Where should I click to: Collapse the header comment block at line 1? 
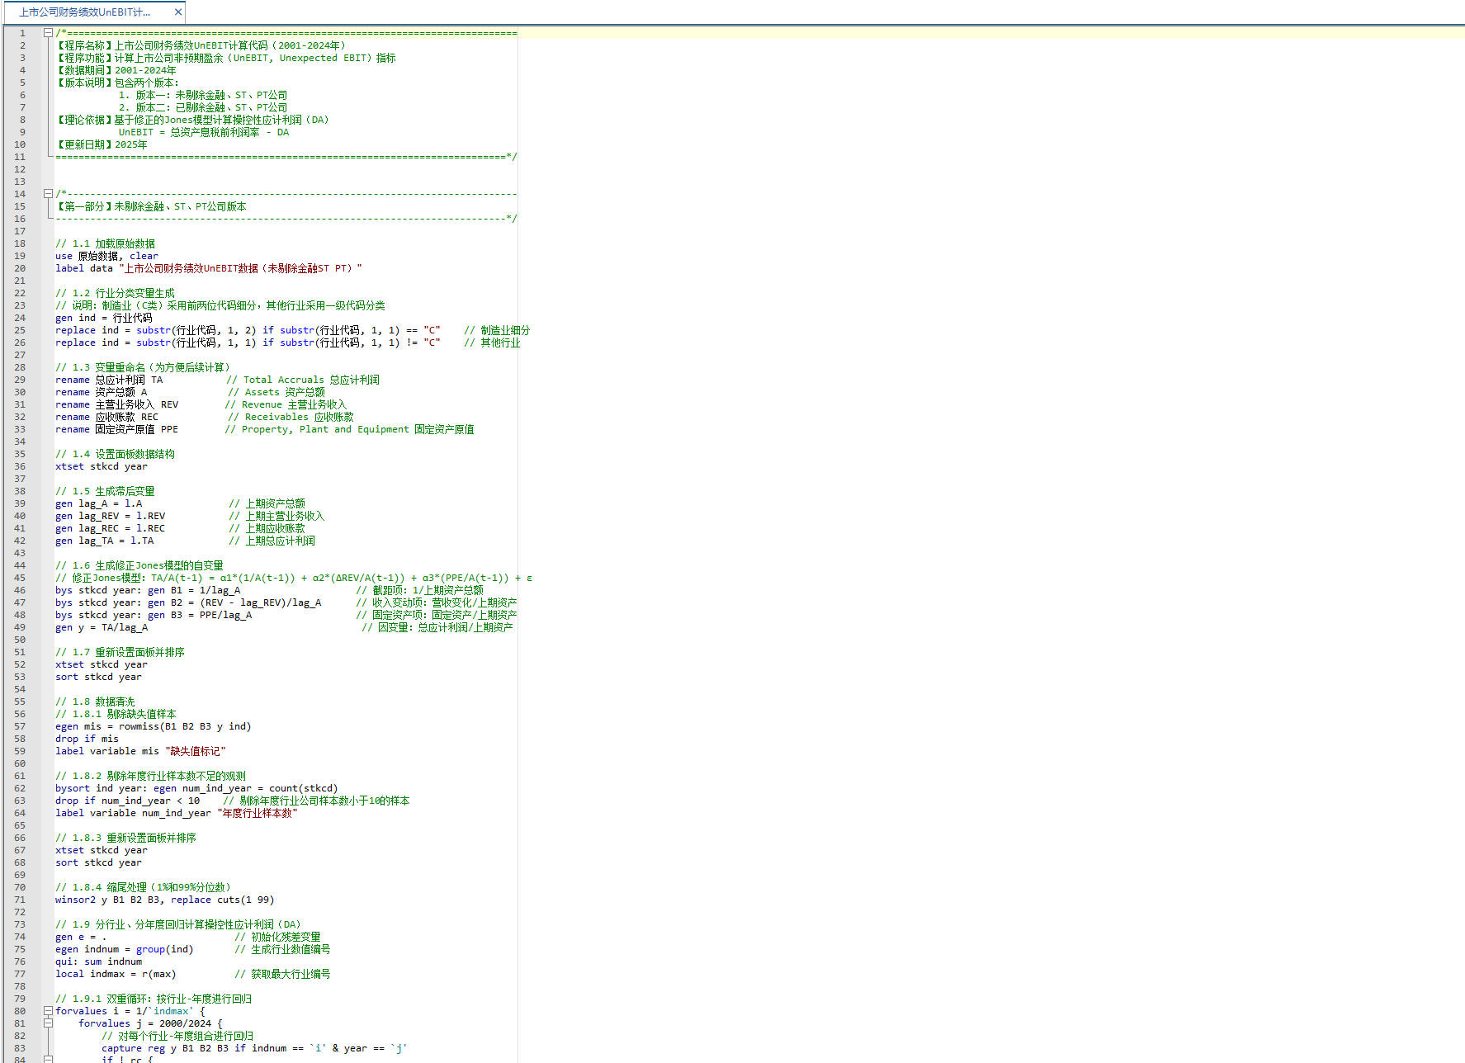(x=48, y=33)
